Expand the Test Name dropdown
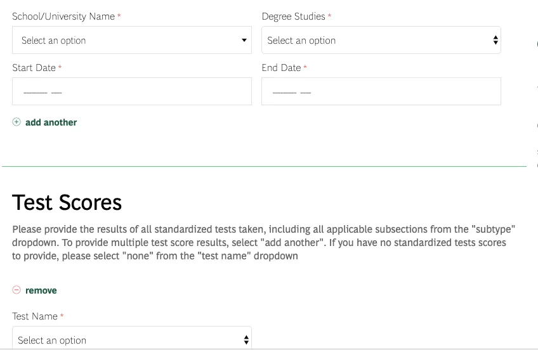Screen dimensions: 538x350 click(x=132, y=338)
